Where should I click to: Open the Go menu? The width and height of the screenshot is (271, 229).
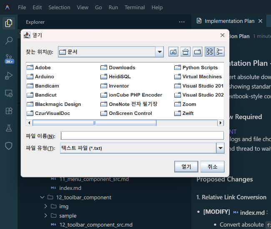[x=98, y=7]
